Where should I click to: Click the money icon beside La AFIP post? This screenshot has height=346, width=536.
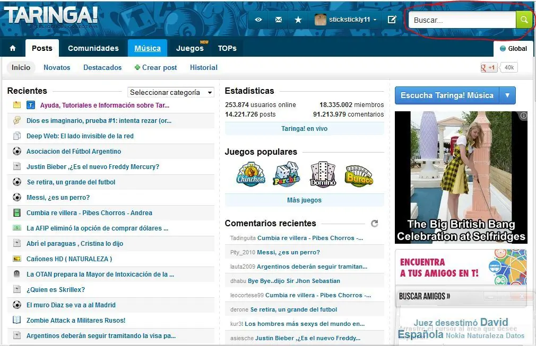(x=17, y=228)
